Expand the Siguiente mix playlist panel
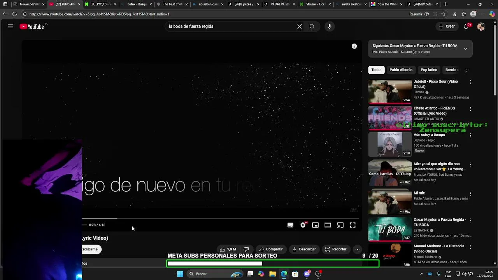This screenshot has width=498, height=280. point(465,49)
